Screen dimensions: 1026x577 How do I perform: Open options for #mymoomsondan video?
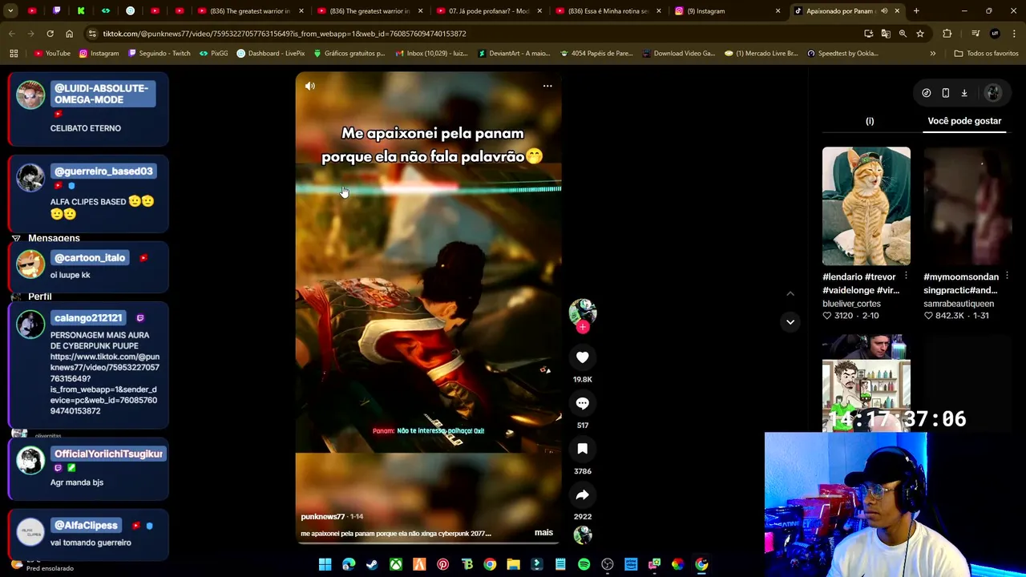tap(1007, 276)
